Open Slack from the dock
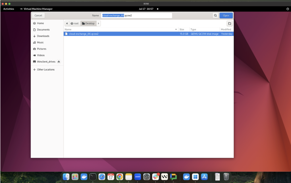 (155, 177)
